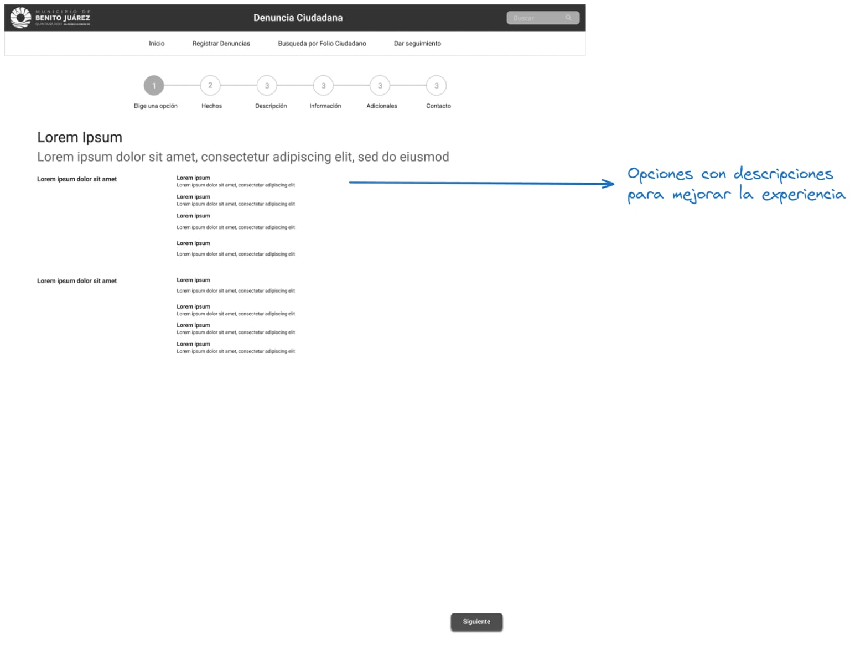Viewport: 850px width, 661px height.
Task: Choose the second option in the top group
Action: click(x=193, y=197)
